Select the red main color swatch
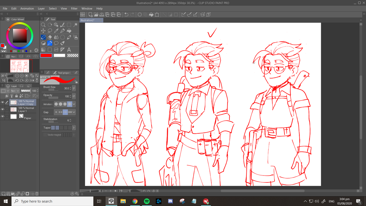The image size is (366, 206). click(x=46, y=55)
